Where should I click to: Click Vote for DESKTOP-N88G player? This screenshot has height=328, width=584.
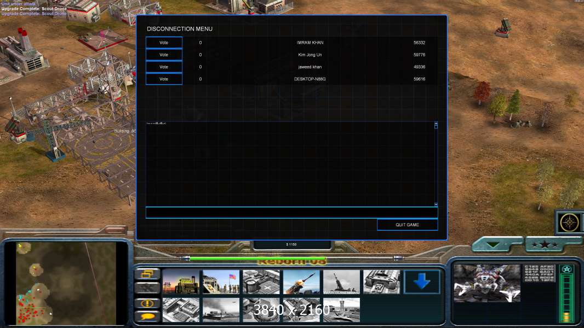164,79
